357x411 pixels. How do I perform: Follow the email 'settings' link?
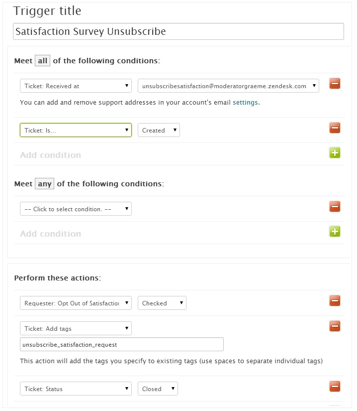(246, 103)
